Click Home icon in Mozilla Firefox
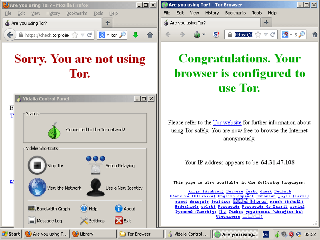Screen dimensions: 320x240 (150, 35)
